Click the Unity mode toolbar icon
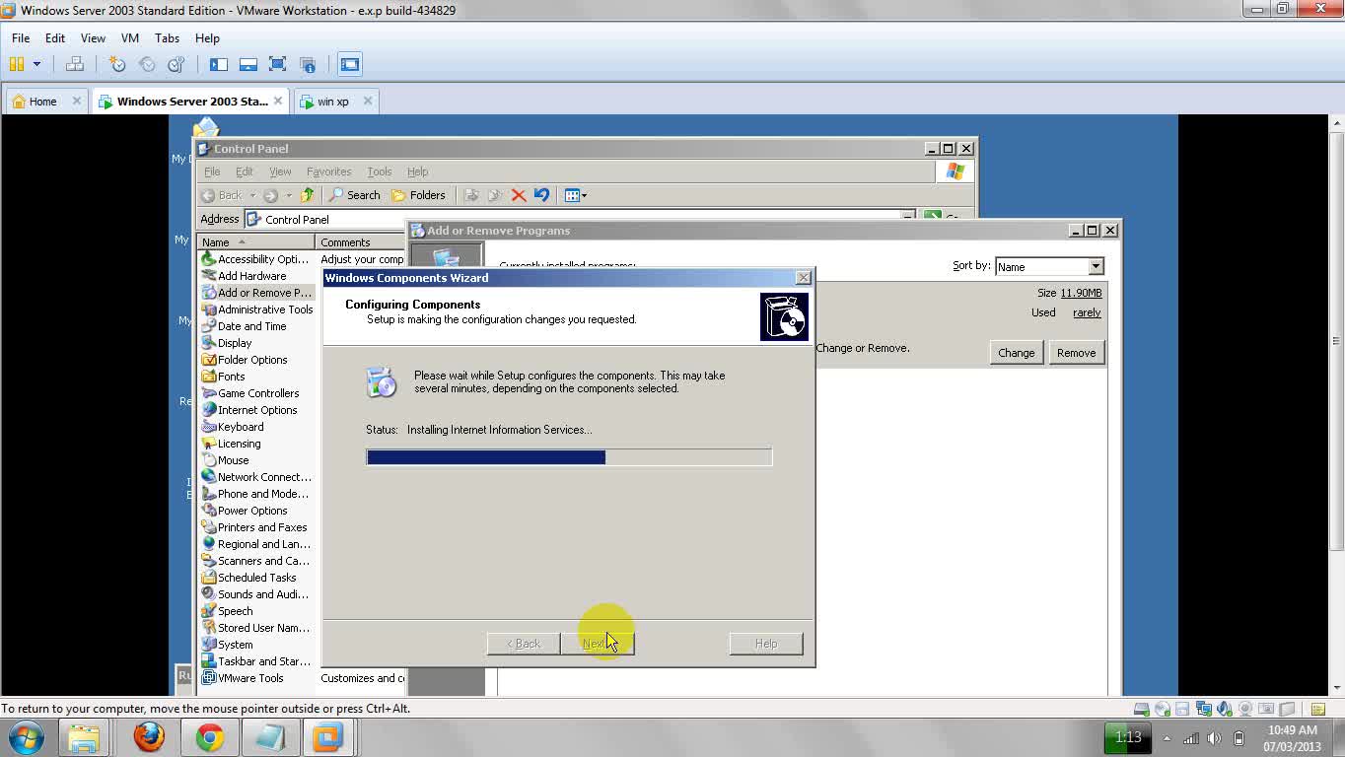Image resolution: width=1345 pixels, height=757 pixels. [x=308, y=64]
